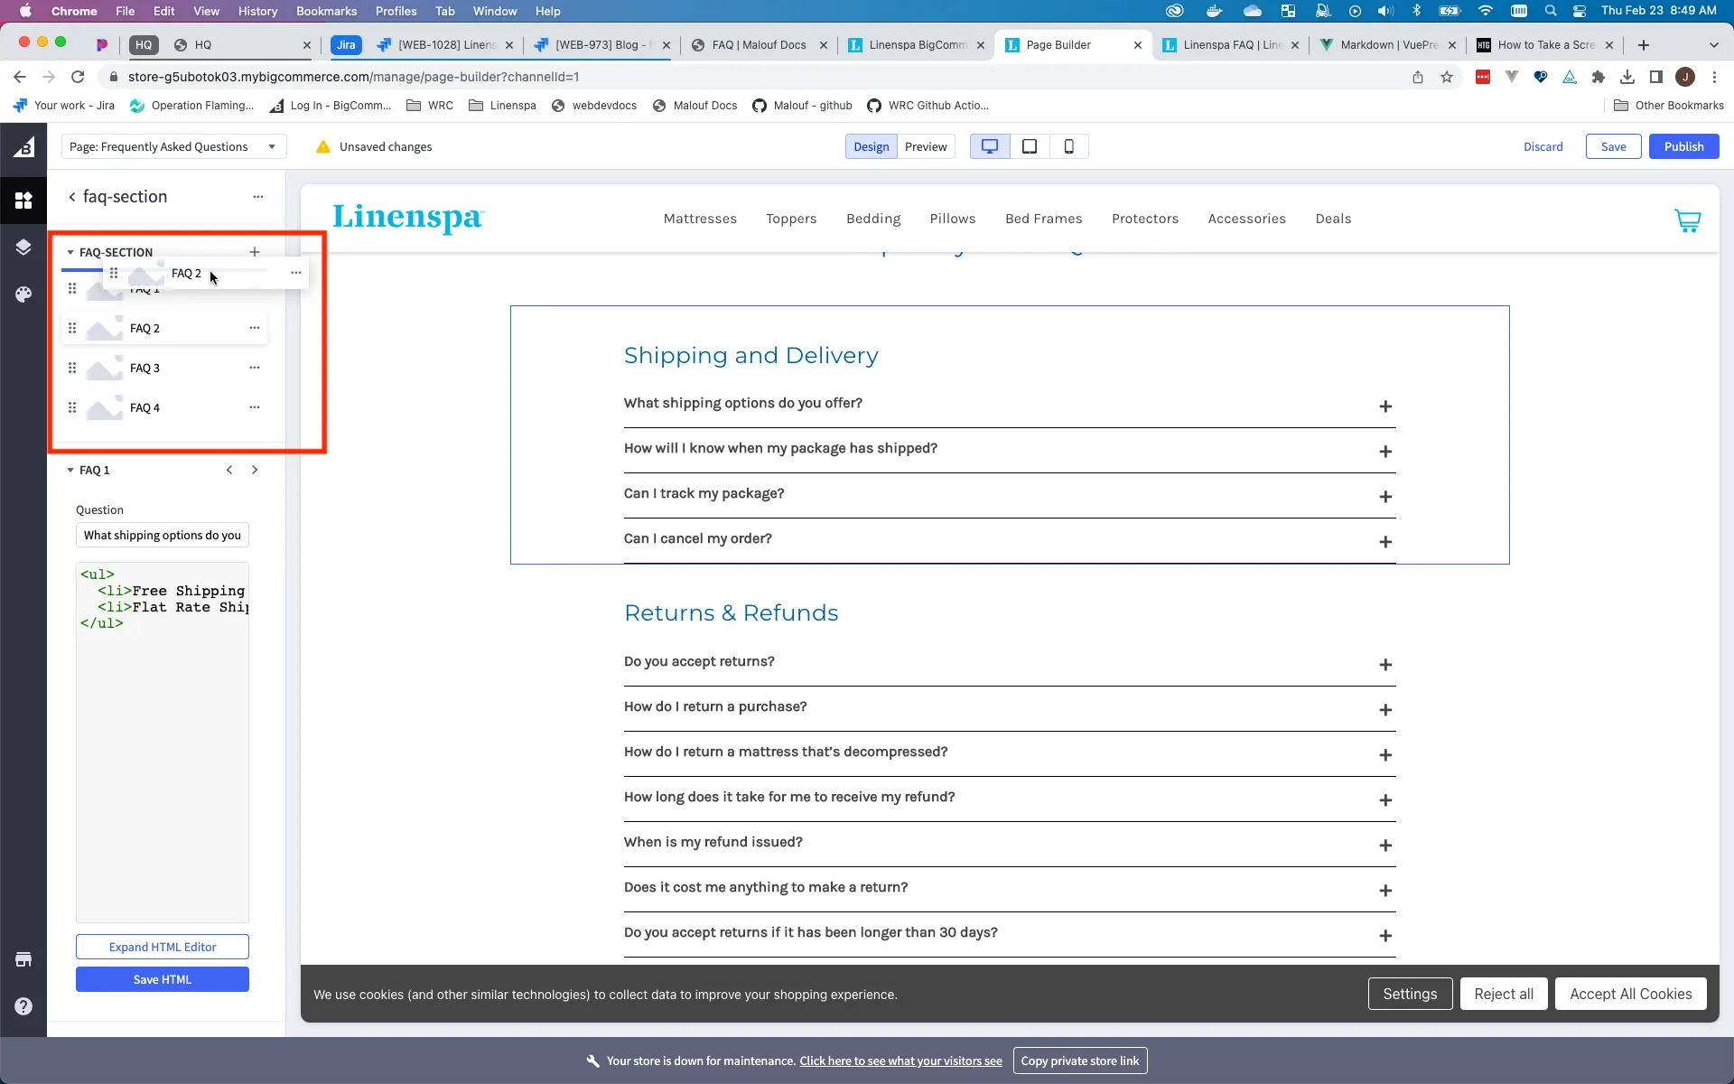
Task: Open Theme Styles via the palette icon
Action: click(23, 294)
